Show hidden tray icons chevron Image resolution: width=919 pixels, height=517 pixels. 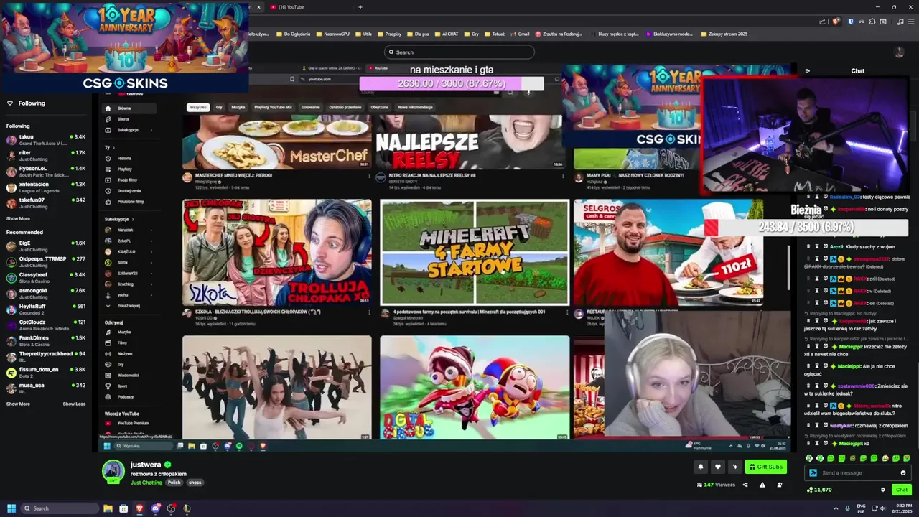click(836, 508)
